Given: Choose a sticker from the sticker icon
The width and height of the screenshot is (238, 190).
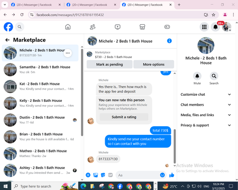Looking at the screenshot, I should tap(103, 175).
